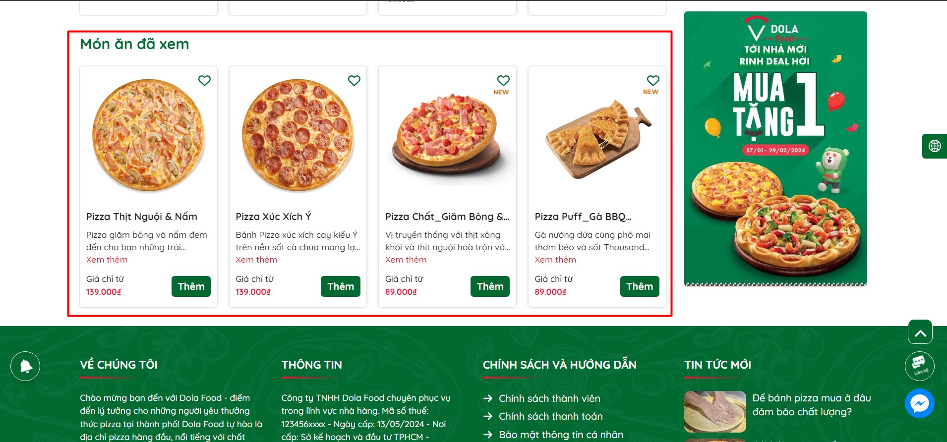
Task: Open arrow link Chính sách thành viên
Action: (x=542, y=398)
